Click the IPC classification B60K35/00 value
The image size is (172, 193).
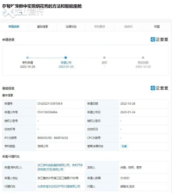tap(45, 138)
